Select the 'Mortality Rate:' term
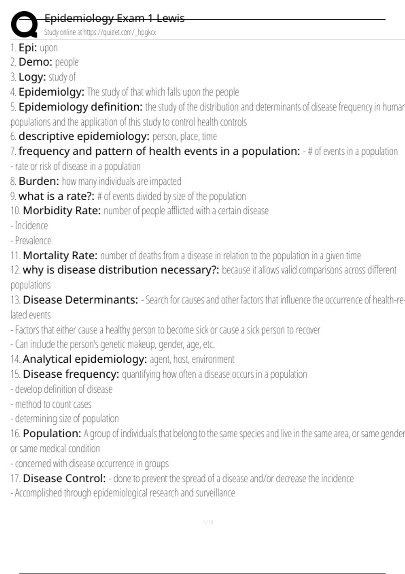The width and height of the screenshot is (405, 574). click(x=60, y=256)
